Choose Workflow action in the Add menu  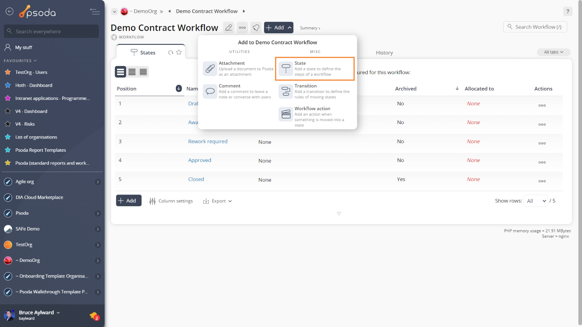[x=315, y=116]
